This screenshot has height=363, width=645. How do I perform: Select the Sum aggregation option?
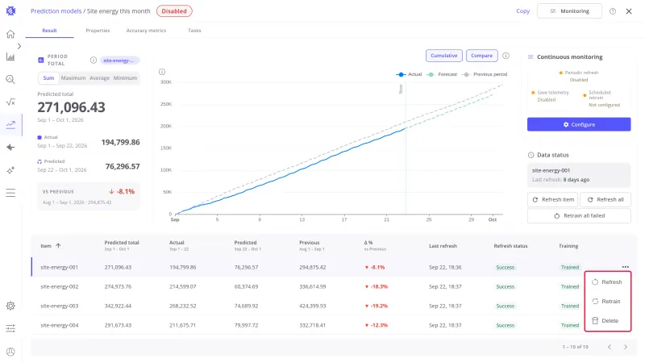48,77
